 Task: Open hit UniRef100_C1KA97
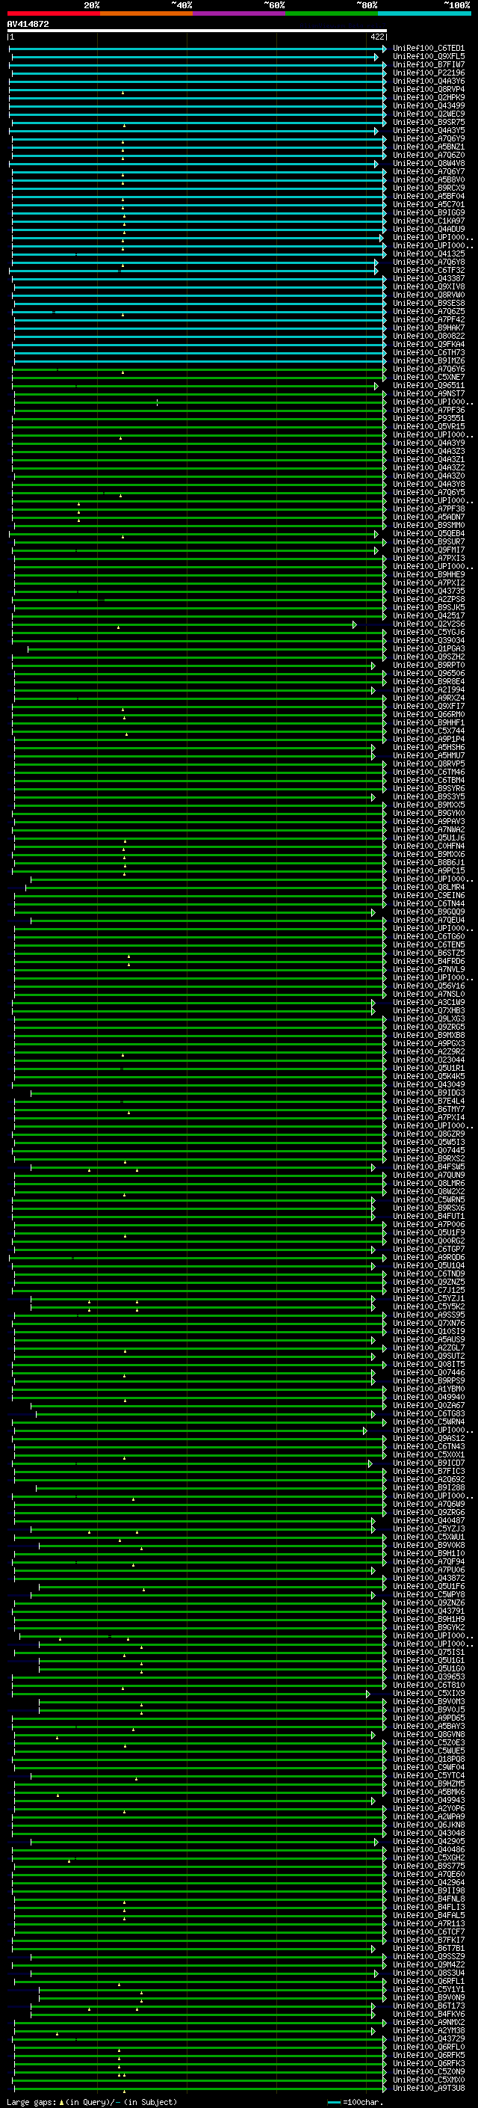428,221
